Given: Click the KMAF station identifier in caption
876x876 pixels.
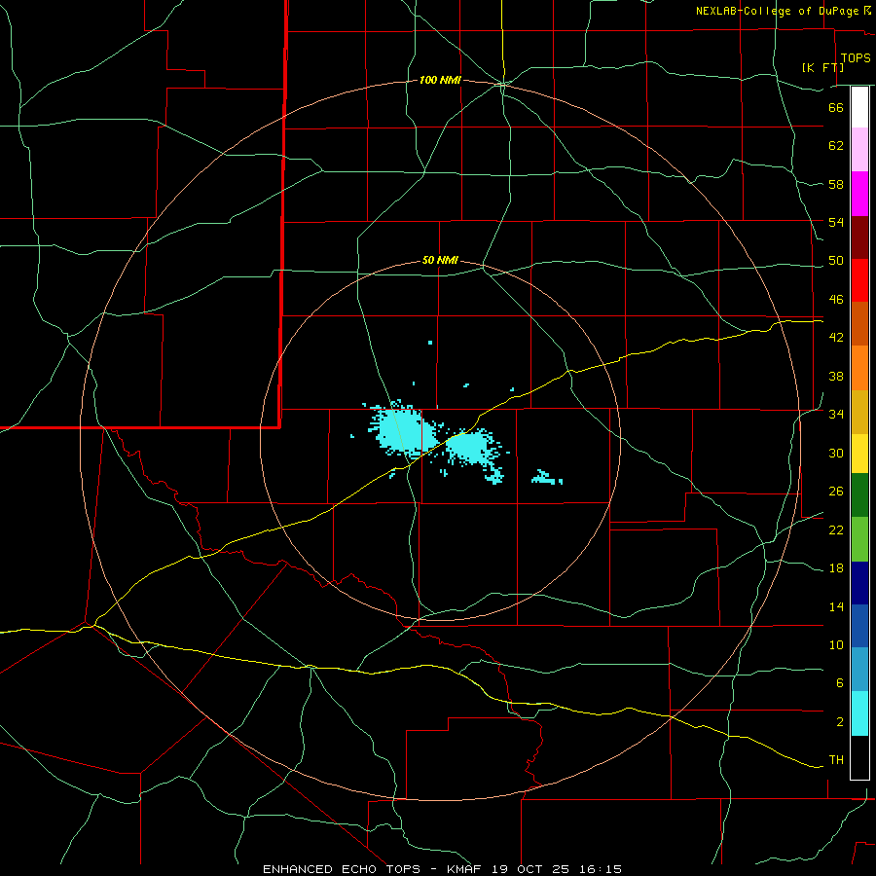Looking at the screenshot, I should pyautogui.click(x=466, y=869).
